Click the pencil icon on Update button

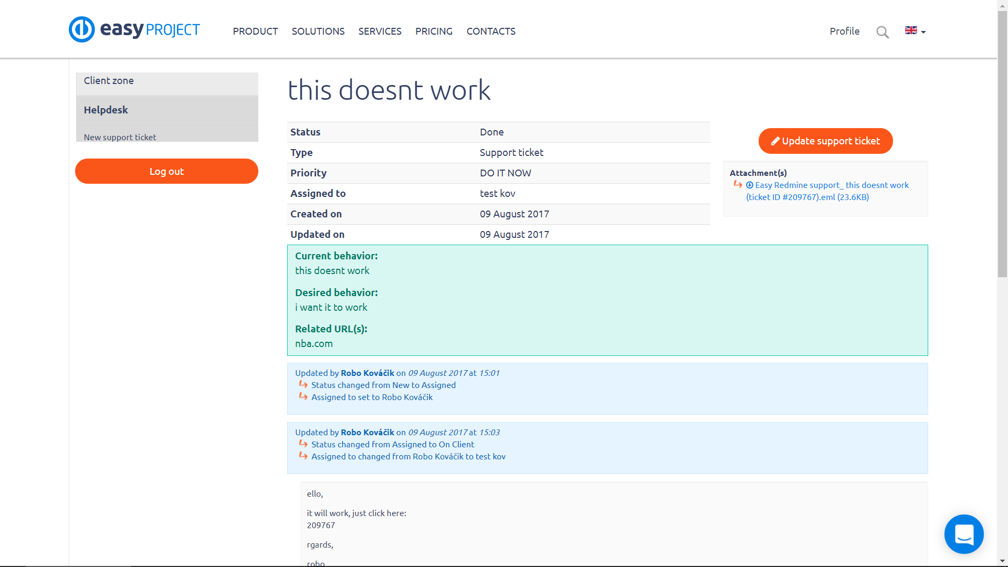click(775, 141)
